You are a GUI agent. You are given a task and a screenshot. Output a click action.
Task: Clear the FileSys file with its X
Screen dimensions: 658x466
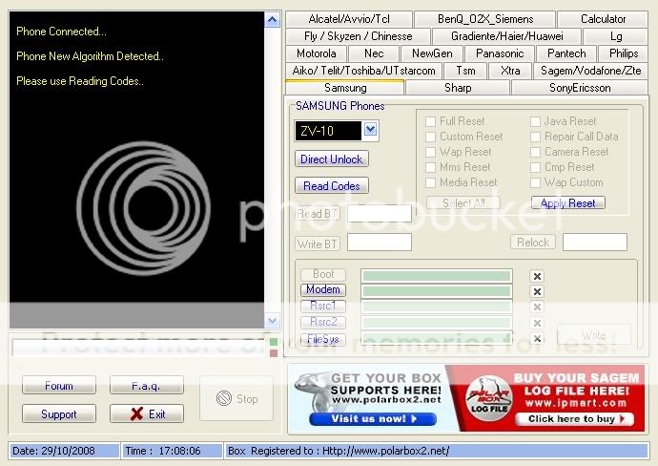537,338
